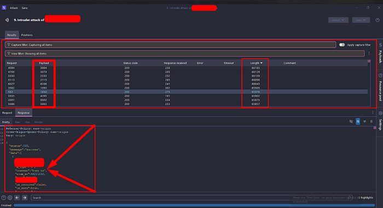Open the Resource pool side panel
383x208 pixels.
tap(380, 88)
